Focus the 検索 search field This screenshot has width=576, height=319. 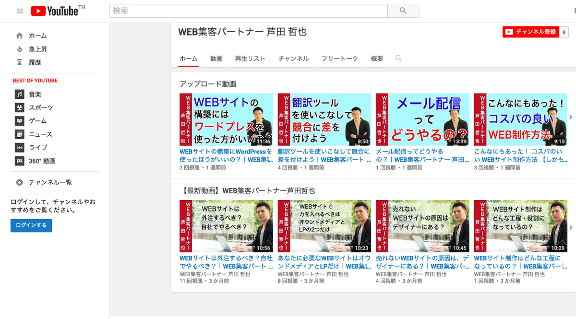tap(249, 11)
